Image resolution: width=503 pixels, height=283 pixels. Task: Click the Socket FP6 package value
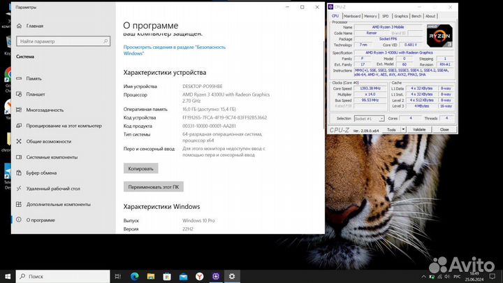(x=388, y=39)
